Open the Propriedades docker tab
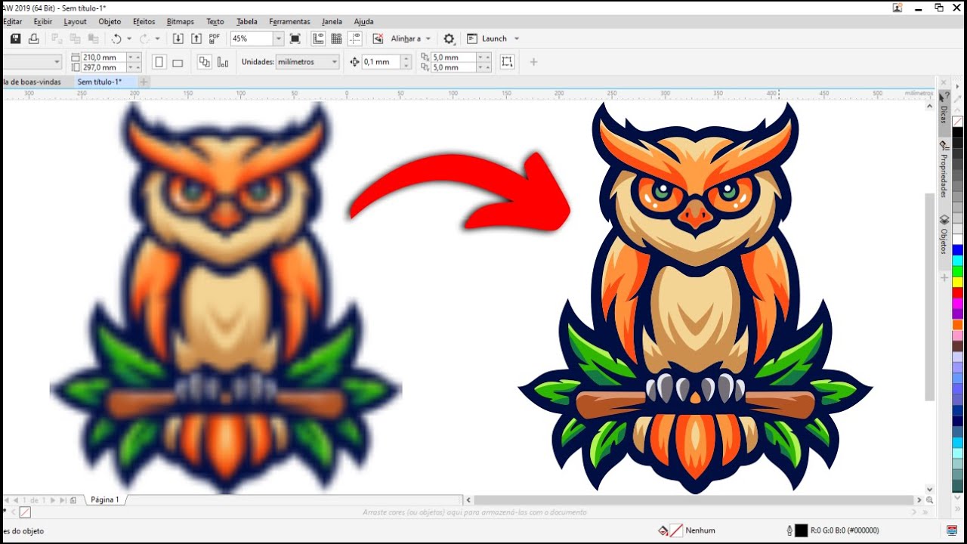 point(944,170)
